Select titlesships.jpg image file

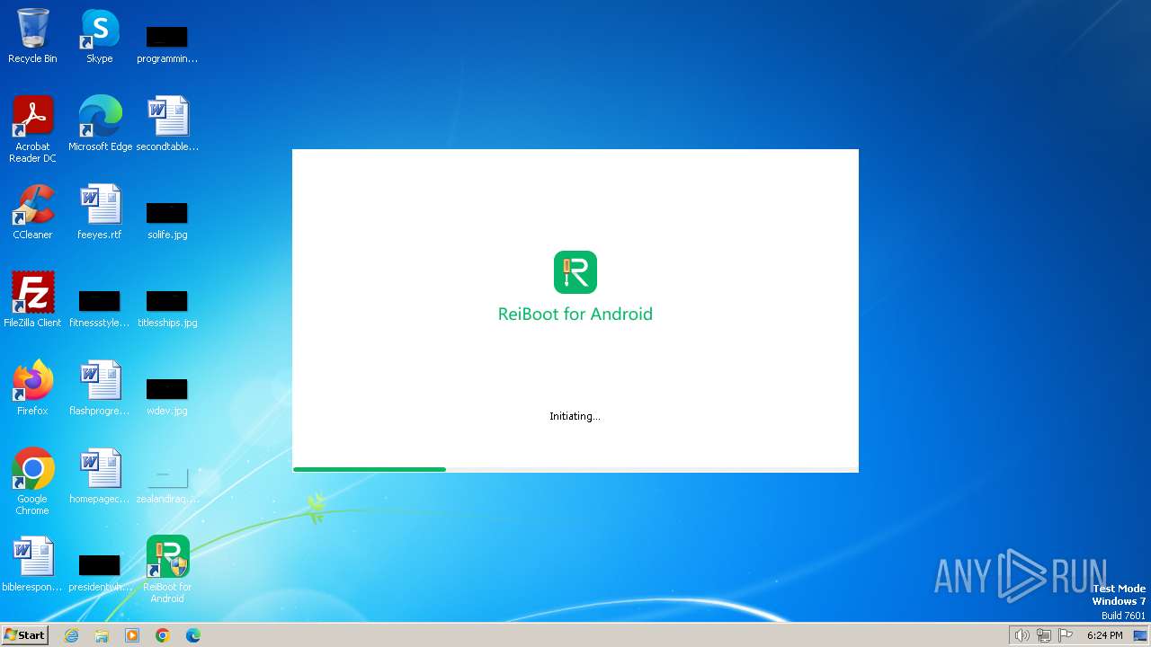pyautogui.click(x=167, y=309)
